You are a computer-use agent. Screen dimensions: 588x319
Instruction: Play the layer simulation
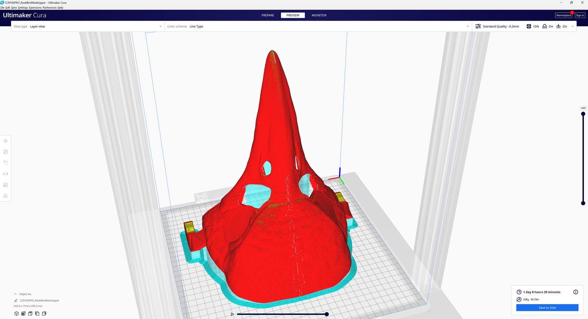pos(232,314)
